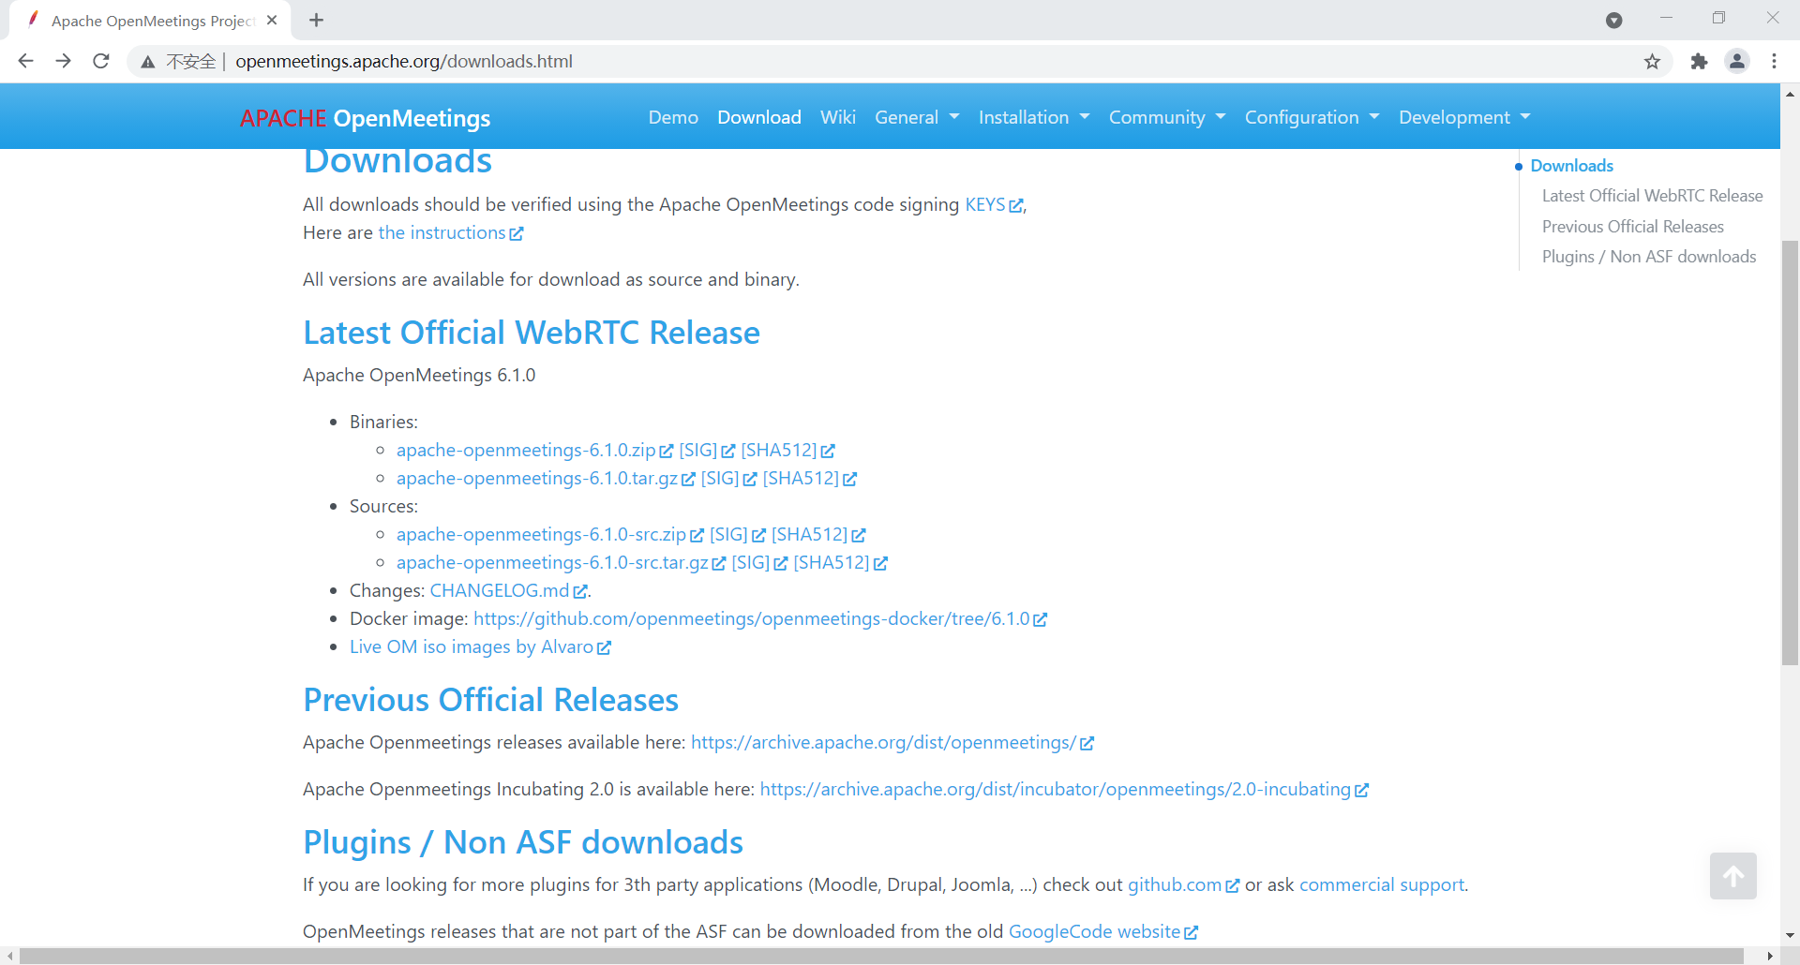Open SIG link for 6.1.0.zip binary
The height and width of the screenshot is (965, 1800).
tap(697, 450)
